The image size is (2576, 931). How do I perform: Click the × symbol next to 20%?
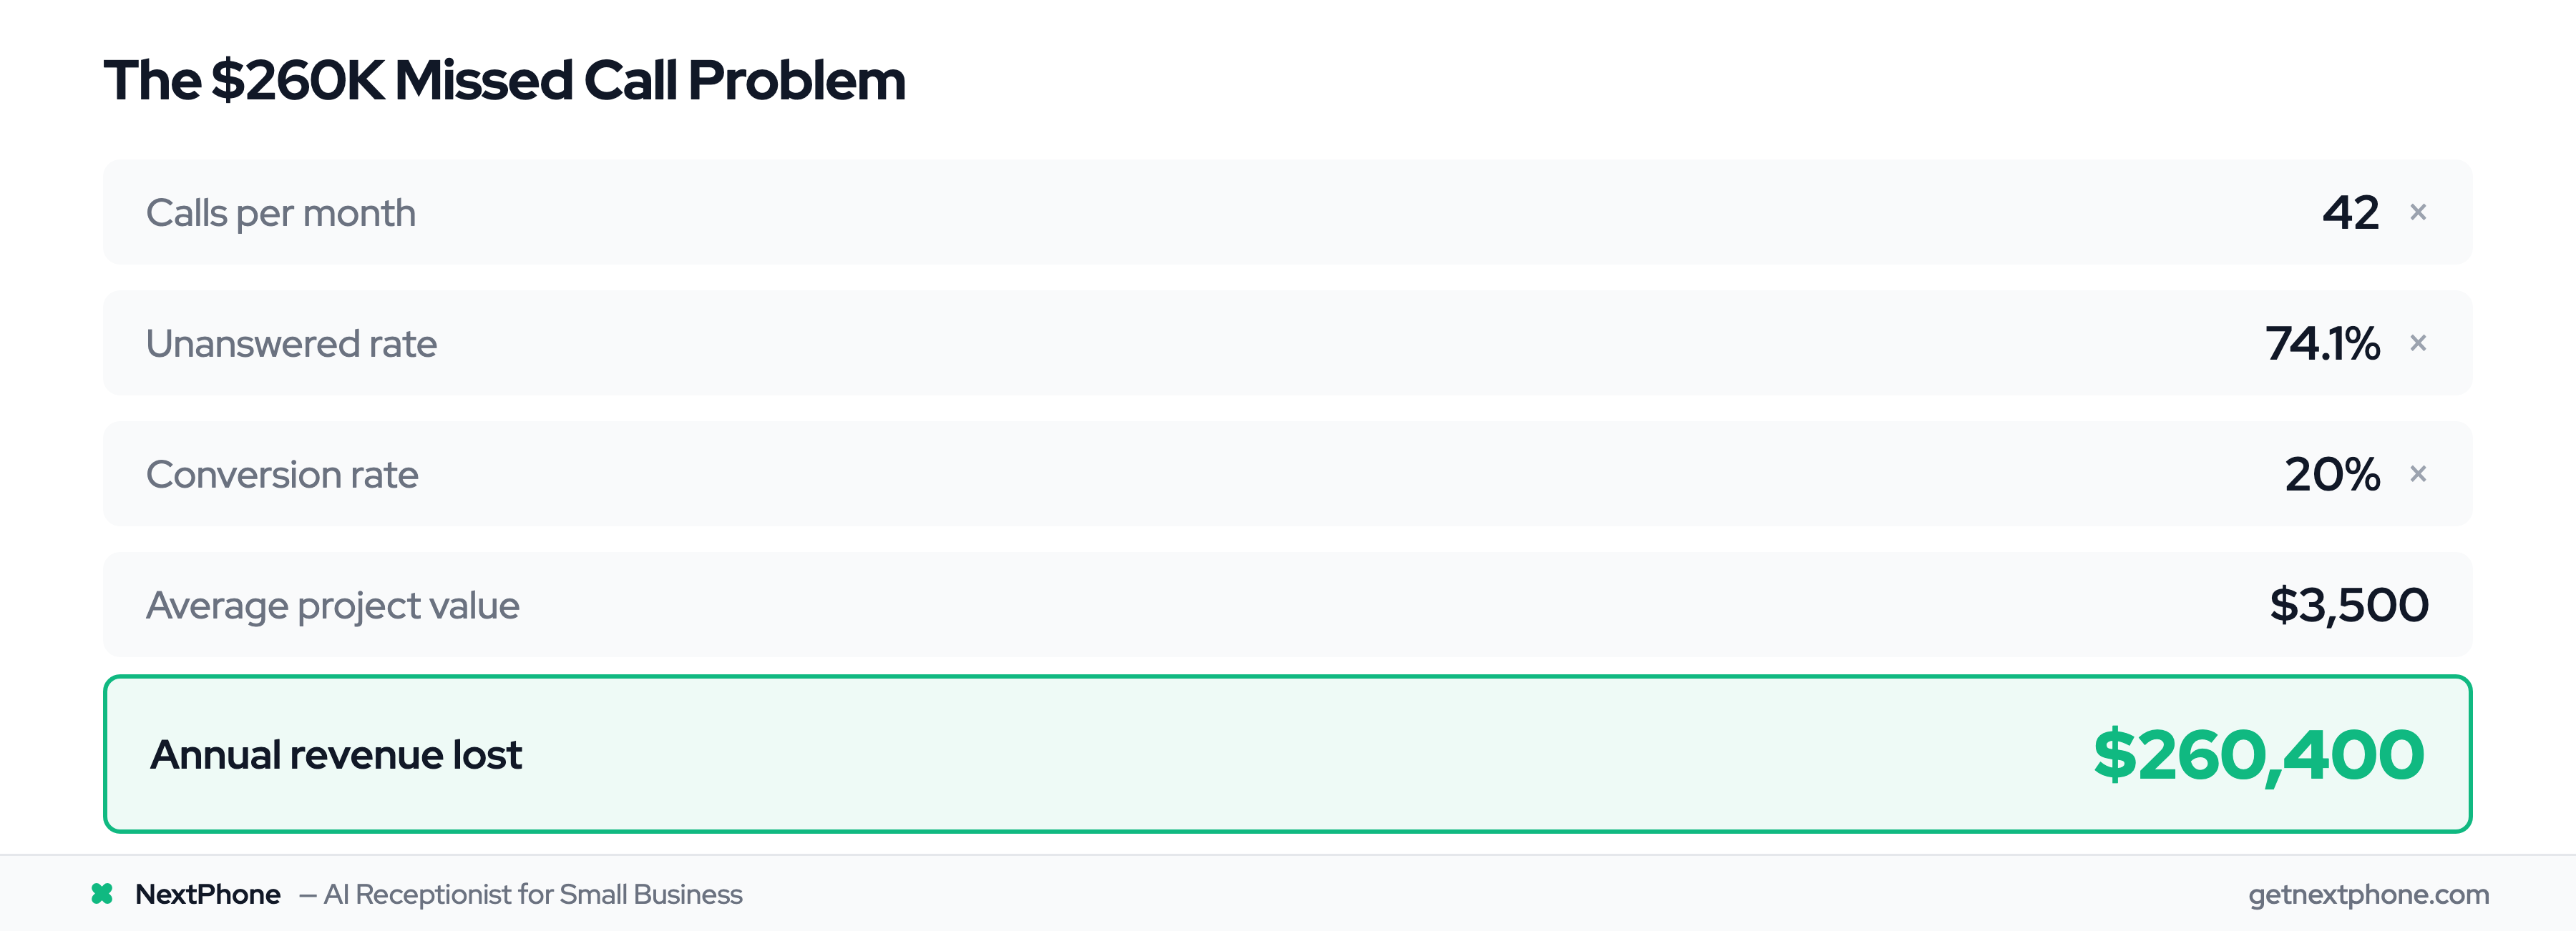2418,473
